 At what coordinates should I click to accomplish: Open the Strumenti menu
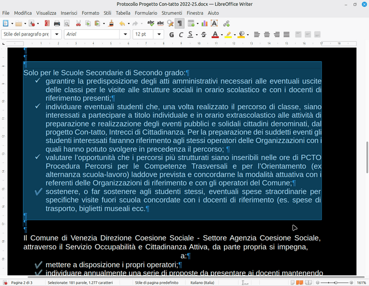(171, 13)
